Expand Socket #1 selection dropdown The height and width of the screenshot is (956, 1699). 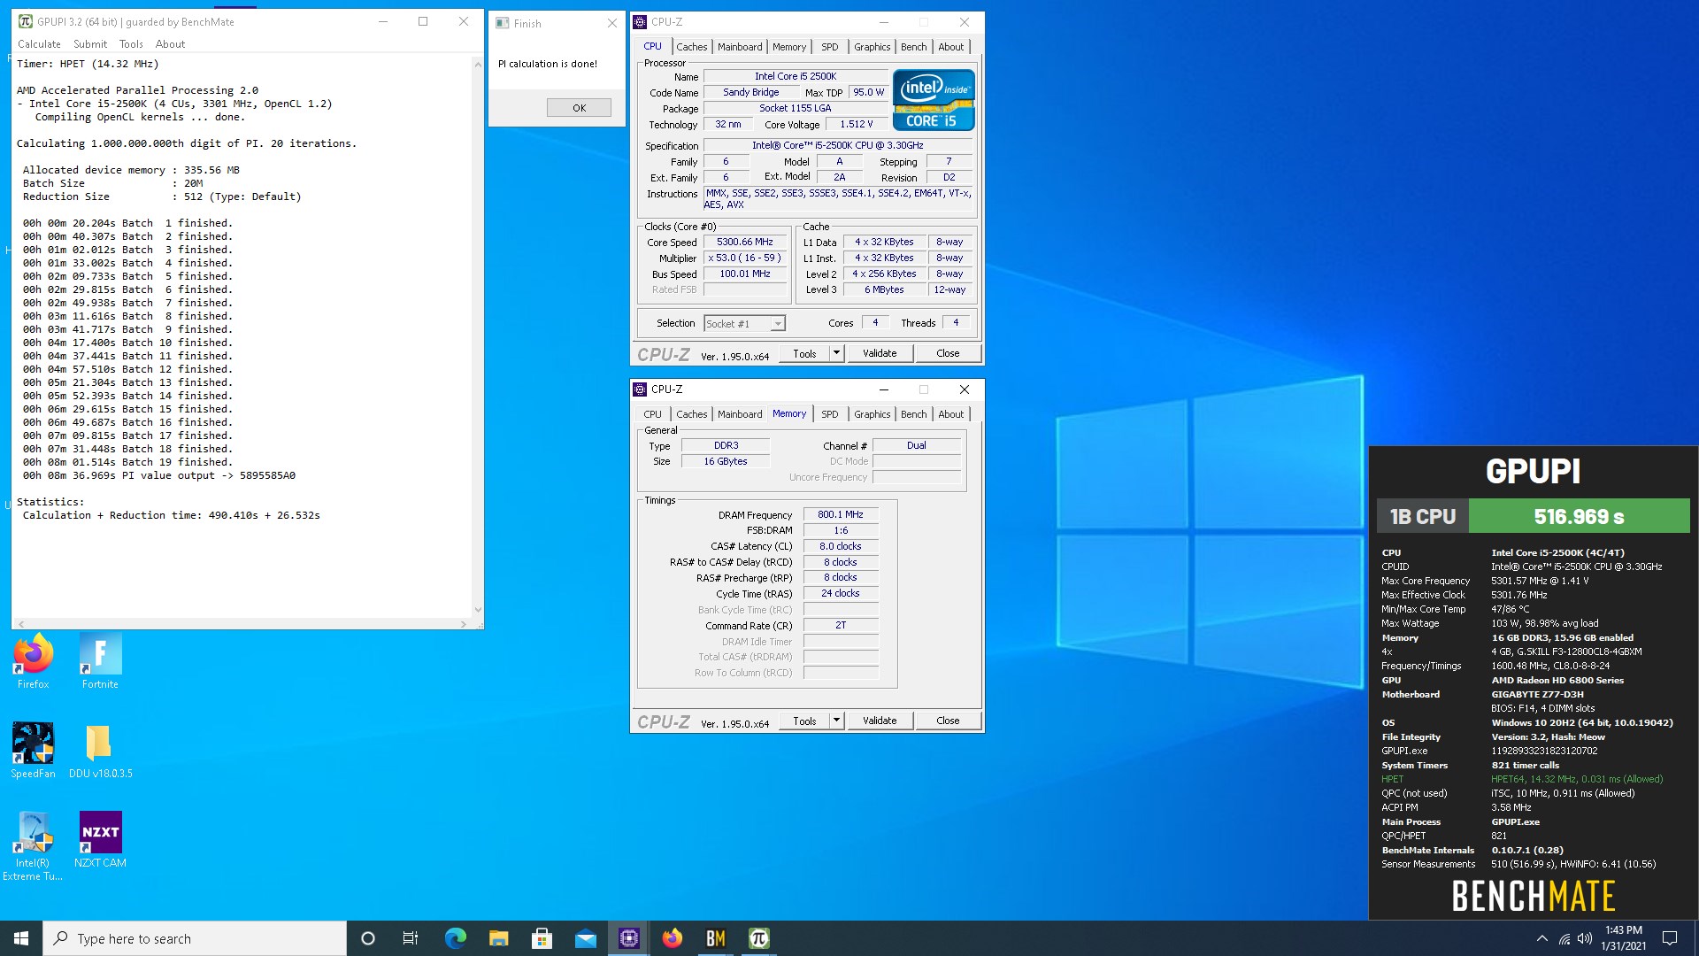pos(777,324)
